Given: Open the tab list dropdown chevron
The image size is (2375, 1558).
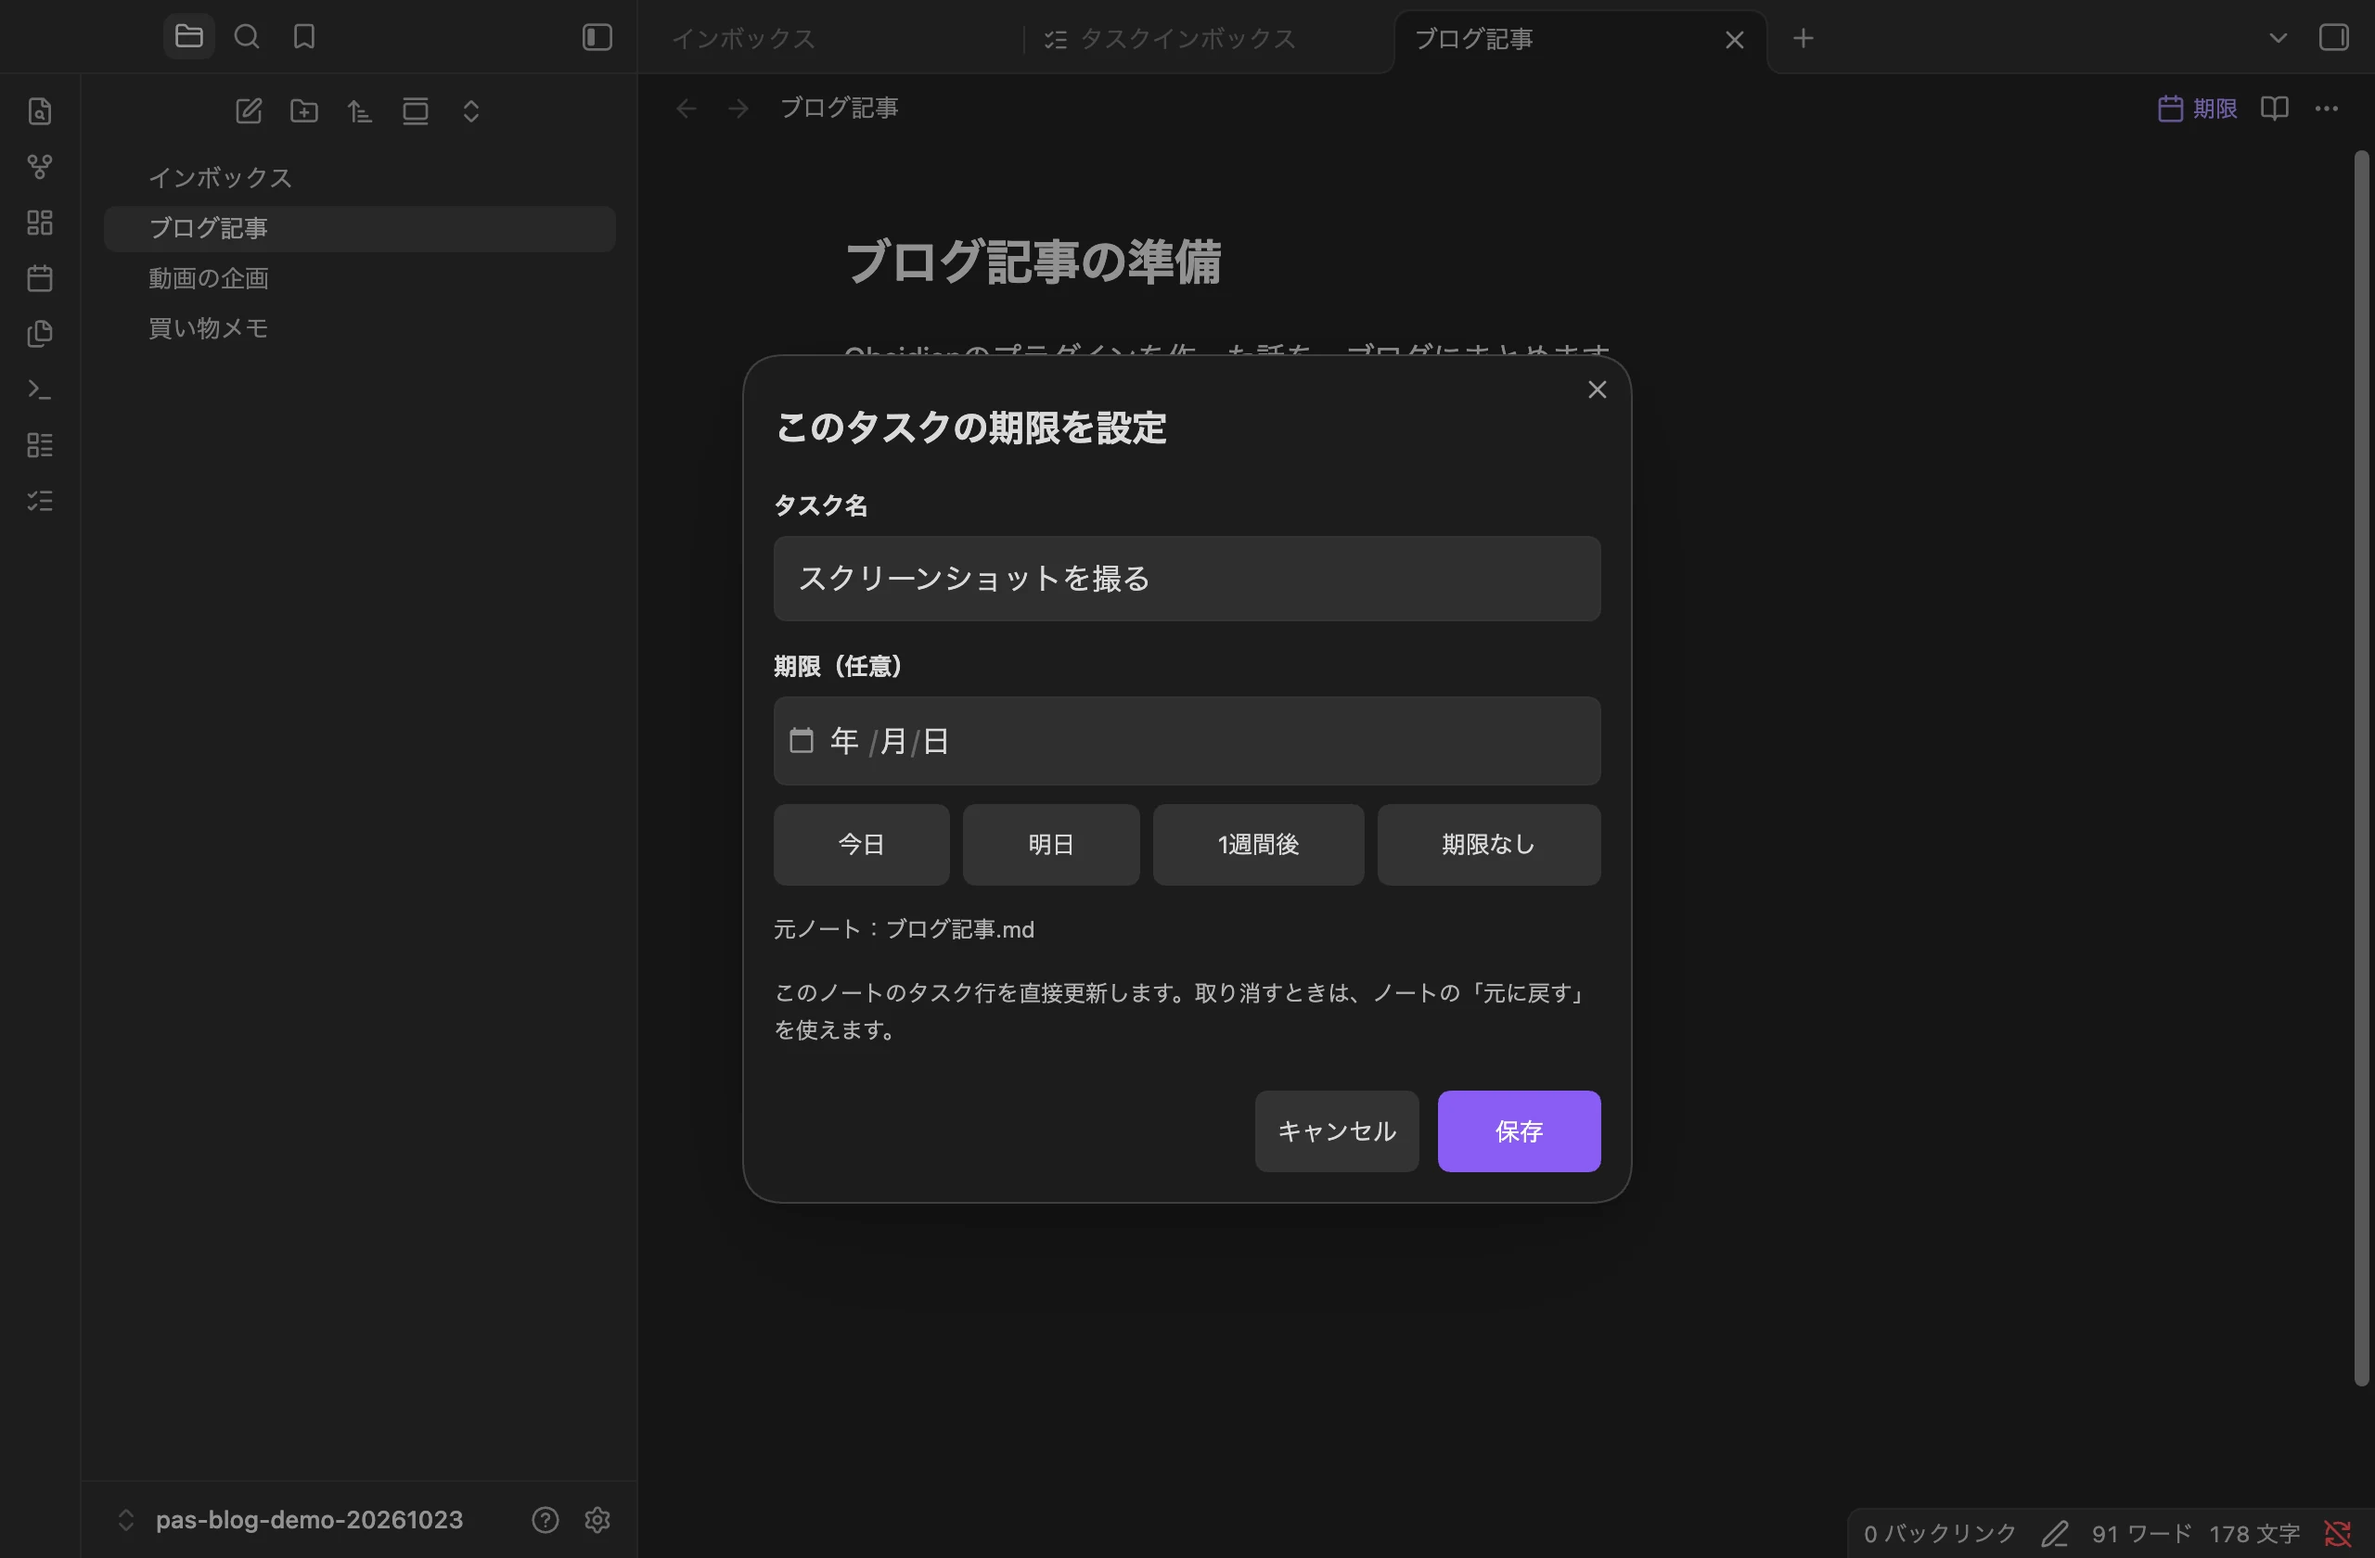Looking at the screenshot, I should [2278, 38].
